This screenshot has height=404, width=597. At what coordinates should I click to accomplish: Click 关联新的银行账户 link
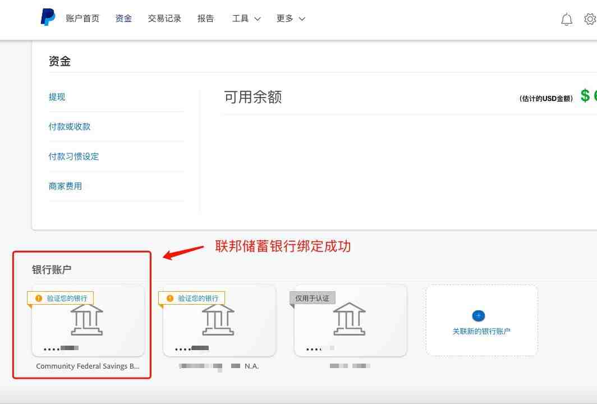click(x=481, y=331)
